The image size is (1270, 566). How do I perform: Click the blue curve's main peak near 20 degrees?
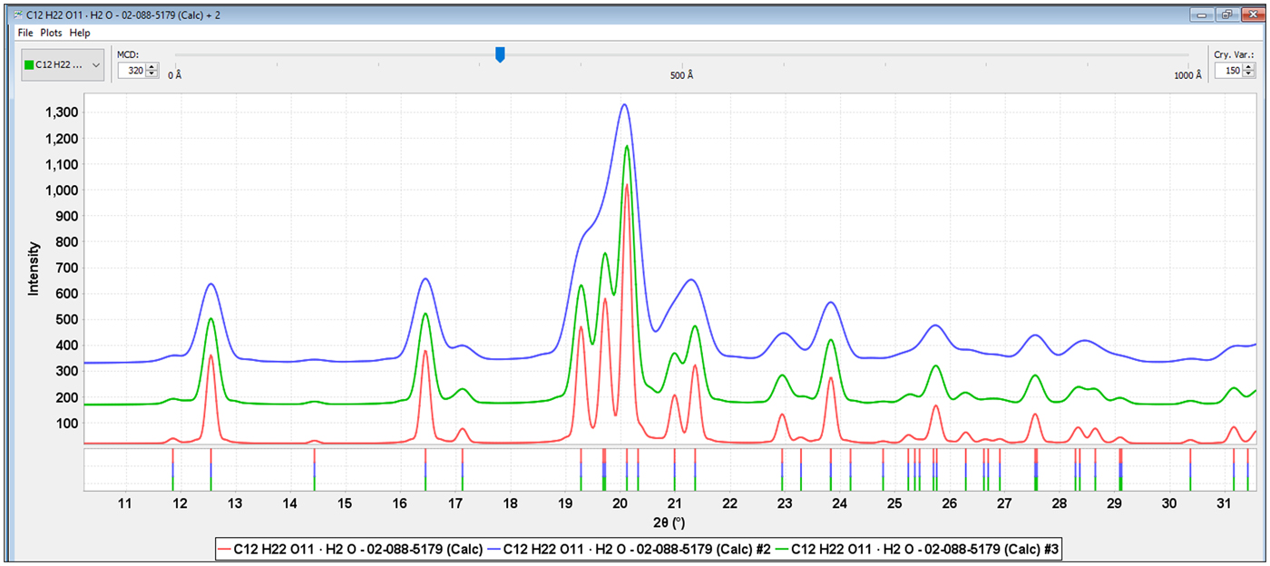624,105
